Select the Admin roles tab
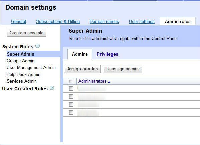The image size is (200, 145). (178, 21)
